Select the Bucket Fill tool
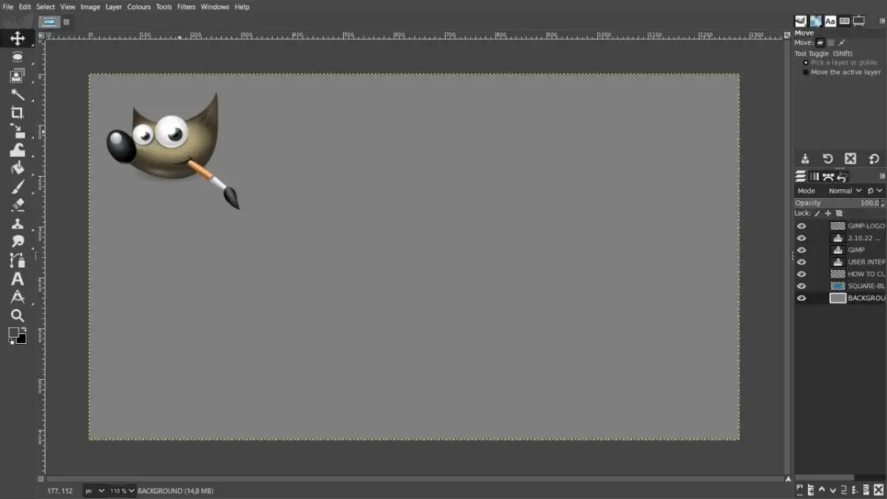 click(17, 168)
